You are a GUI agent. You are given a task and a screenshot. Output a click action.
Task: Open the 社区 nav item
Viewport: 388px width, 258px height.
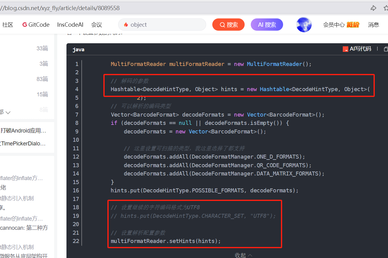[8, 25]
